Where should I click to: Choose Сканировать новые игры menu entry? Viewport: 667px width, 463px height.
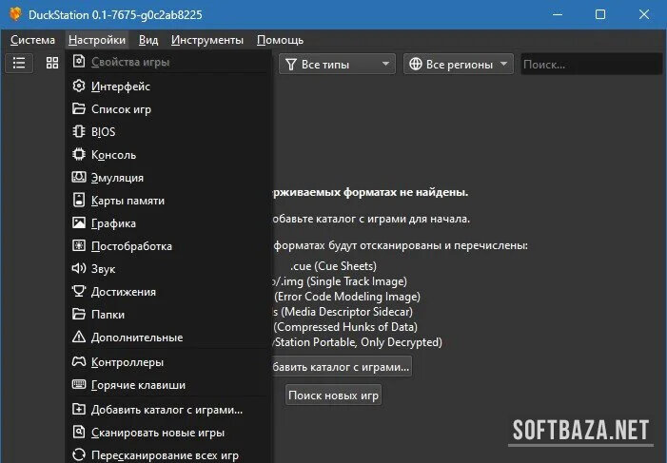click(168, 432)
